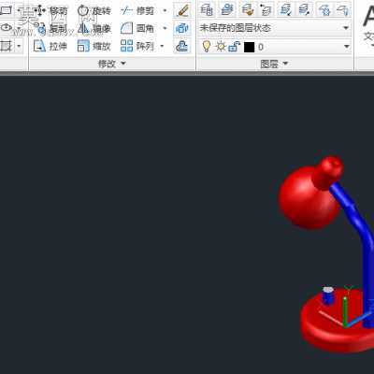Open the Trim (修剪) dropdown arrow

165,11
